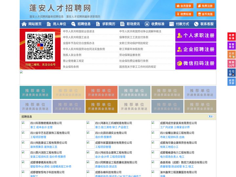Click the teal 推荐单位 banner tile
236x177 pixels.
(36, 92)
